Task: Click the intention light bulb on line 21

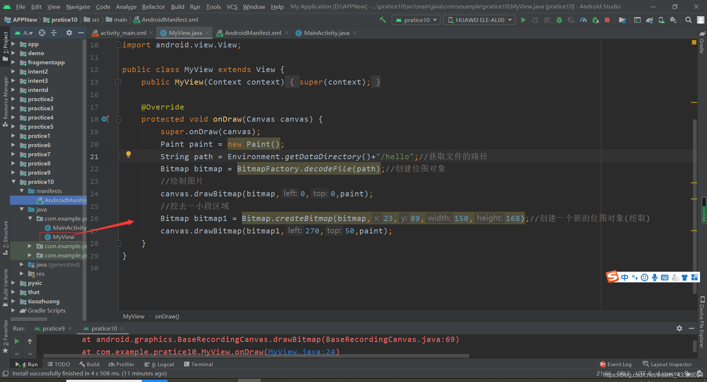Action: (129, 154)
